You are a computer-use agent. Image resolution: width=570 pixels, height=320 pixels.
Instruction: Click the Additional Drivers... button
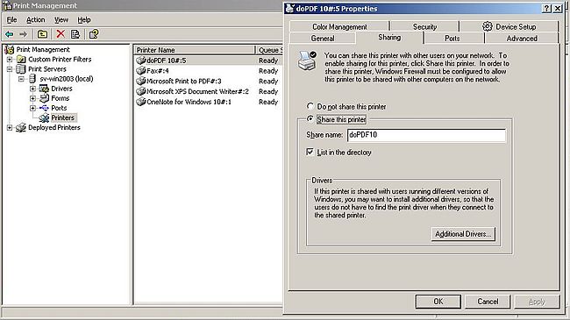click(463, 234)
